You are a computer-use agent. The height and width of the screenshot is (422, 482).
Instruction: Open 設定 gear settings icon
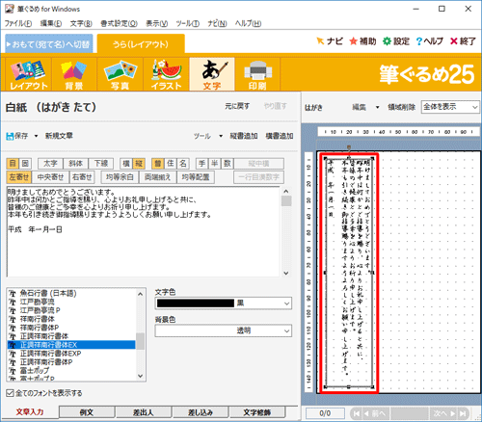[388, 41]
